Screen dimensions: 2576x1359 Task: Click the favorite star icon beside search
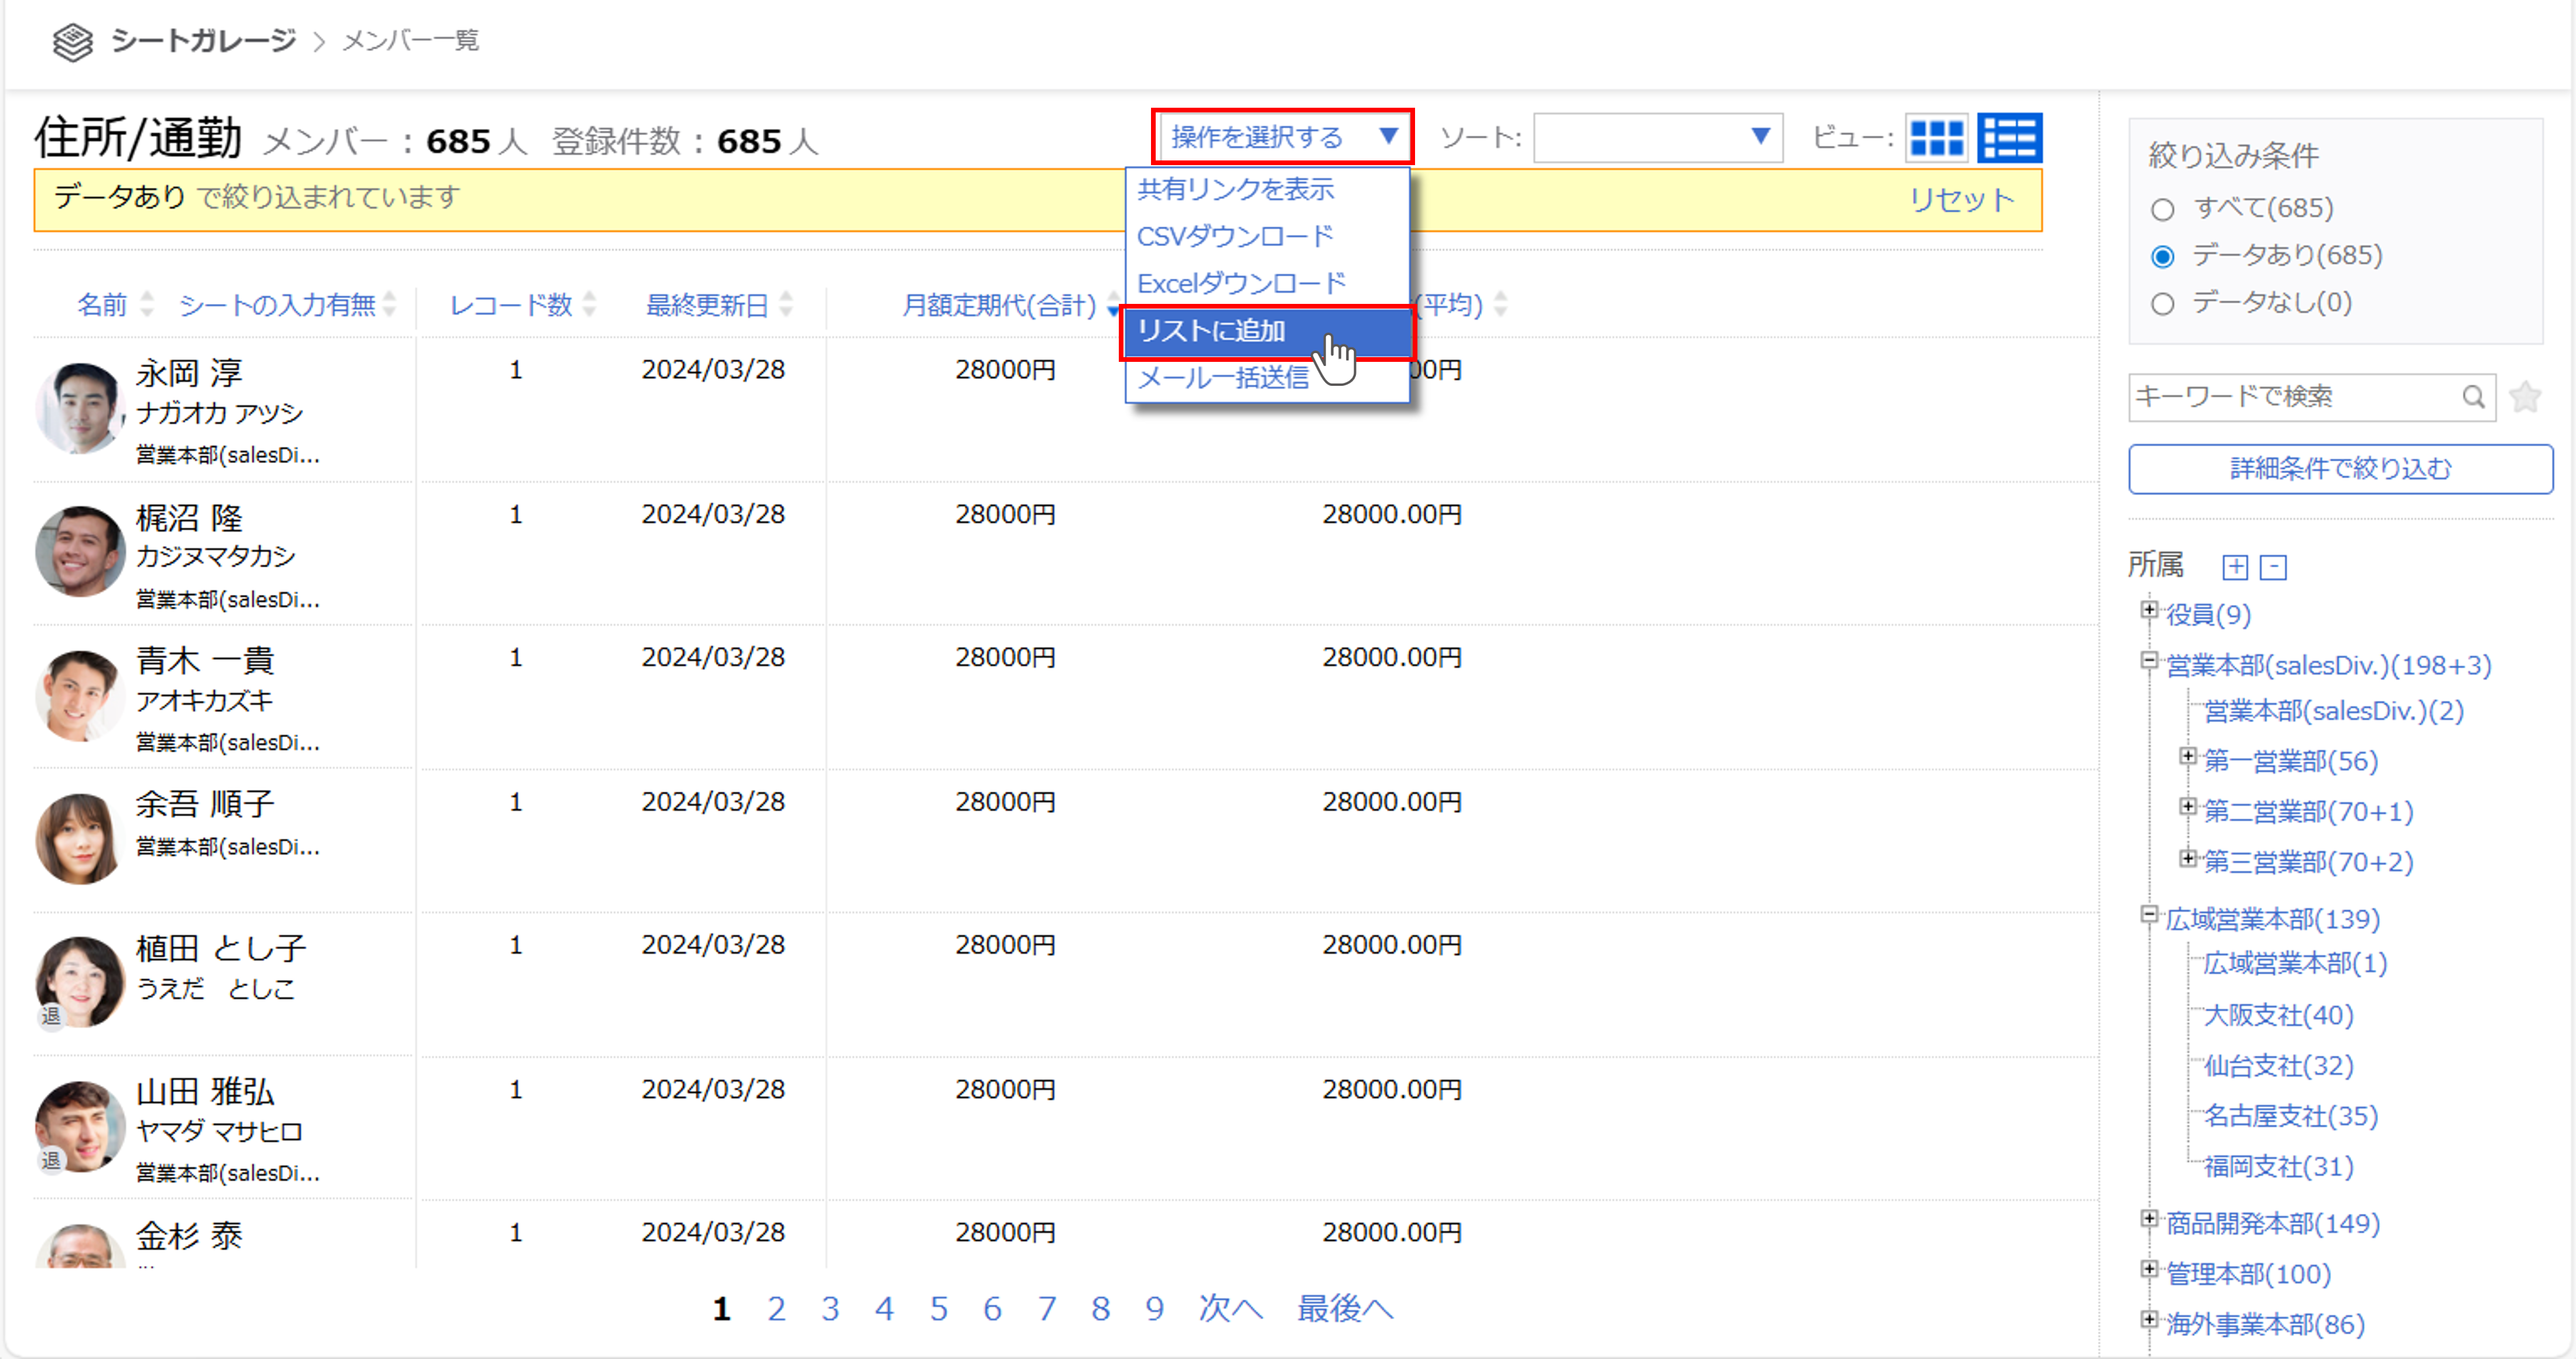(2525, 397)
